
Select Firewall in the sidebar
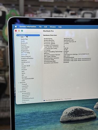24,84
